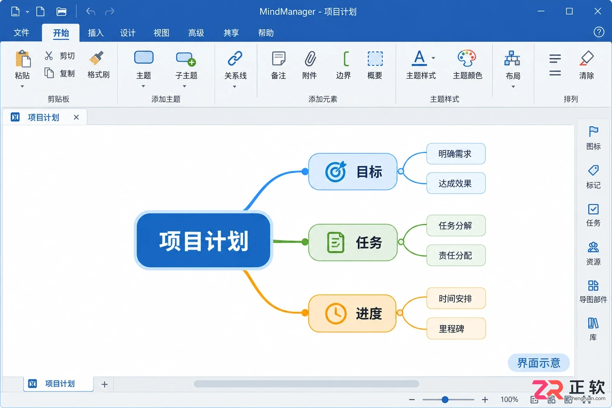Click the 粘贴 paste icon
The height and width of the screenshot is (408, 612).
pos(23,59)
